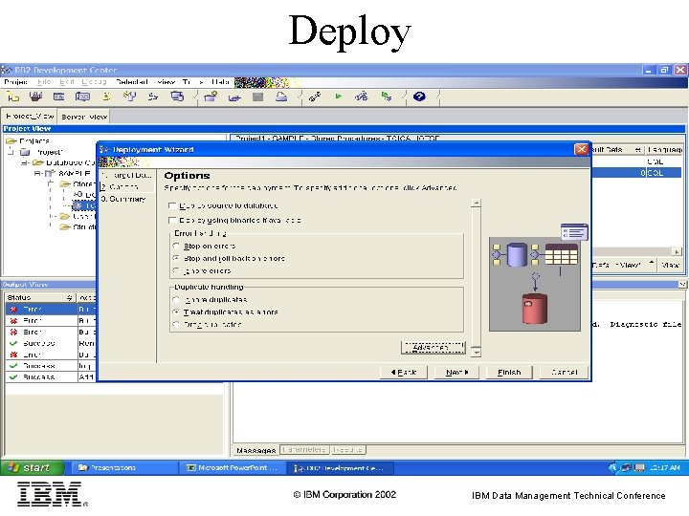Screen dimensions: 689x516
Task: Select the highlighted SQL row in the procedures table
Action: [x=636, y=173]
